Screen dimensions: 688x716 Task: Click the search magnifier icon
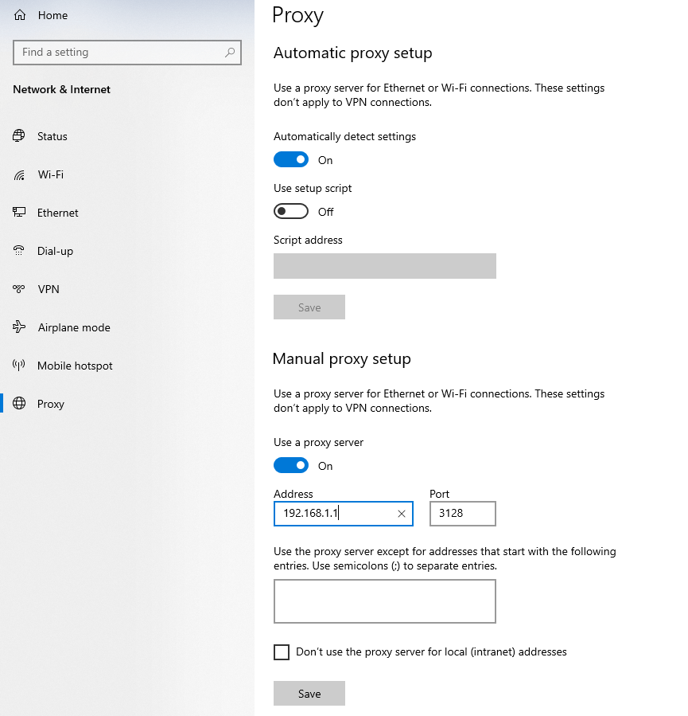230,53
